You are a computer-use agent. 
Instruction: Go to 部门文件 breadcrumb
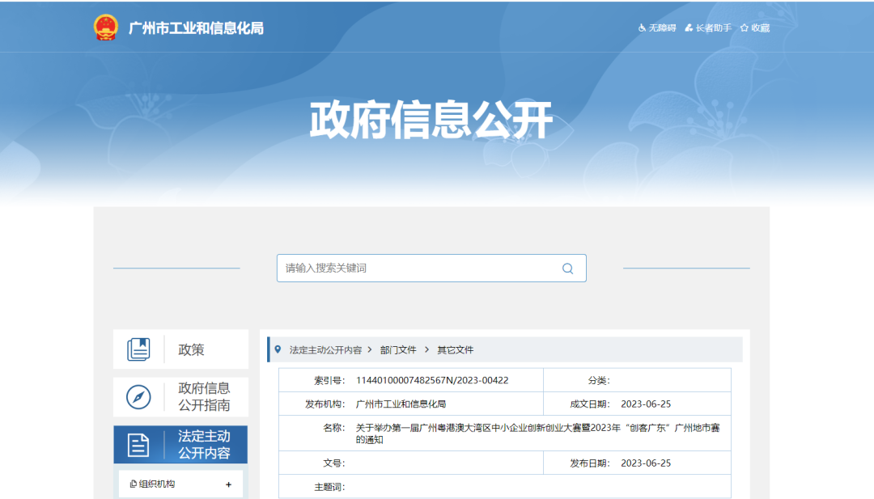click(x=398, y=349)
